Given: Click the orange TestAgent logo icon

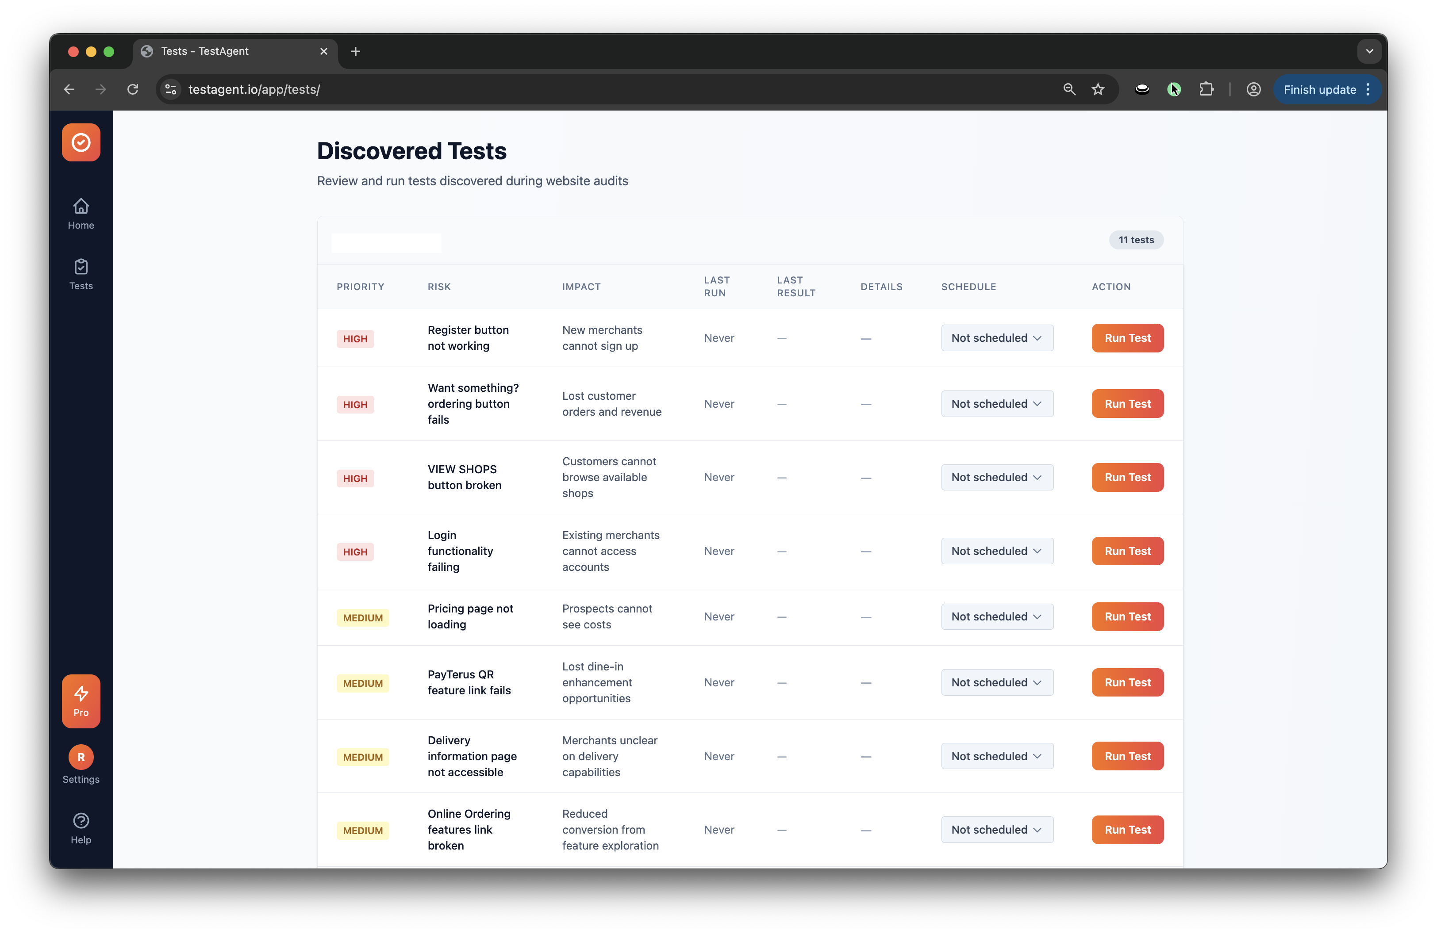Looking at the screenshot, I should (81, 142).
